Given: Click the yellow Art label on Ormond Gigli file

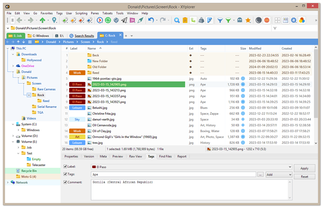Looking at the screenshot, I should click(x=77, y=137).
